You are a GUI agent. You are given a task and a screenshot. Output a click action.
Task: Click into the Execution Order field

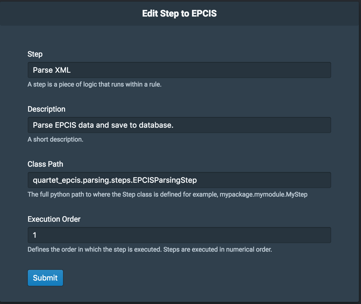coord(179,235)
